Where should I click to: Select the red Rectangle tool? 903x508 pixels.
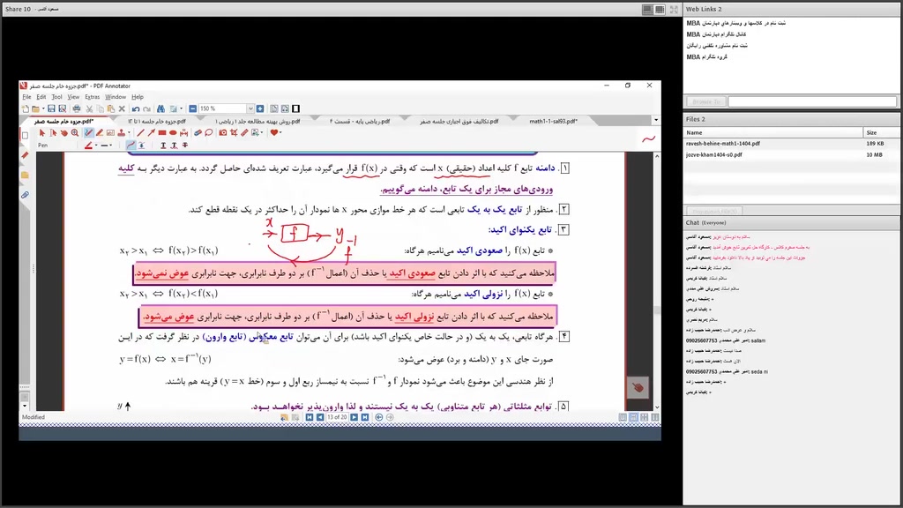click(162, 132)
